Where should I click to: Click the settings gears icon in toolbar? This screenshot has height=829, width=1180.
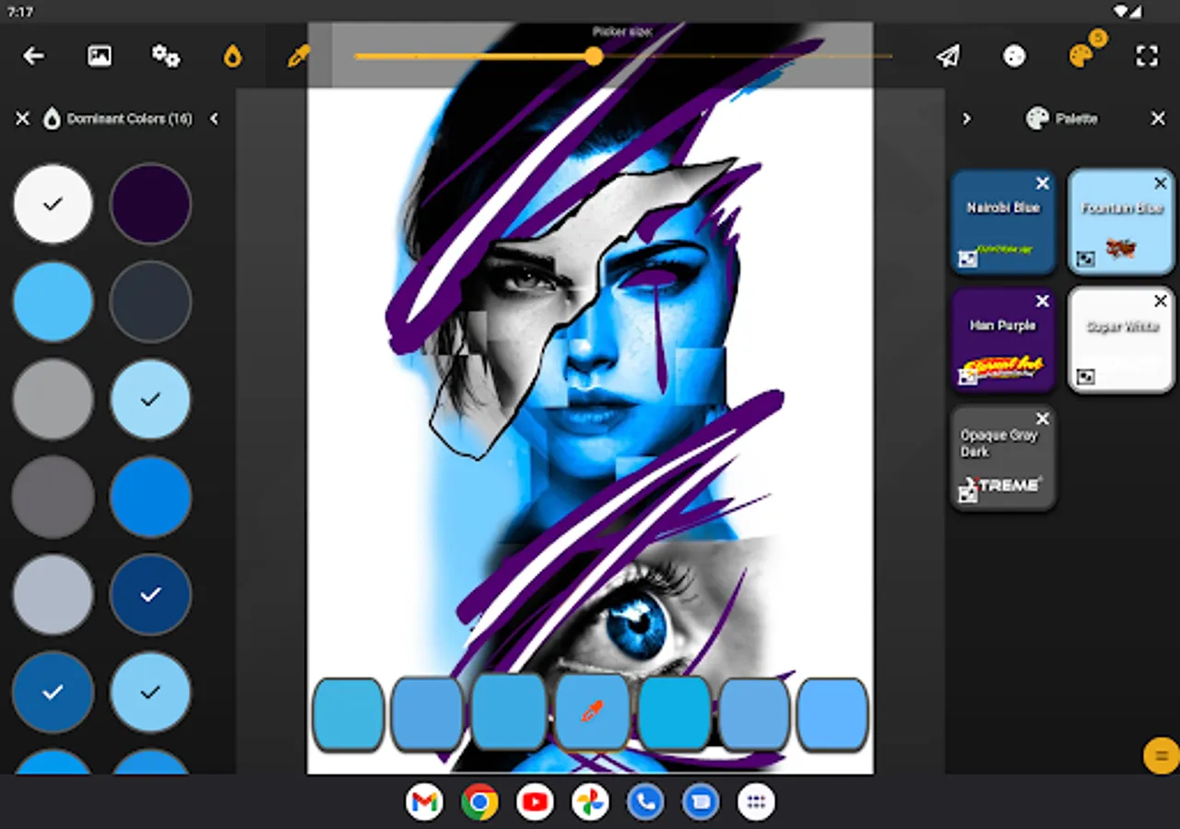point(166,56)
